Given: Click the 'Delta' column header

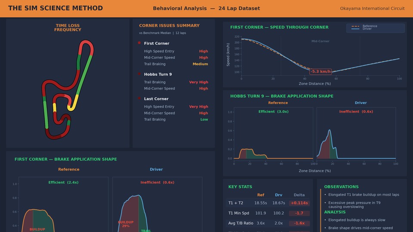Looking at the screenshot, I should click(x=299, y=195).
